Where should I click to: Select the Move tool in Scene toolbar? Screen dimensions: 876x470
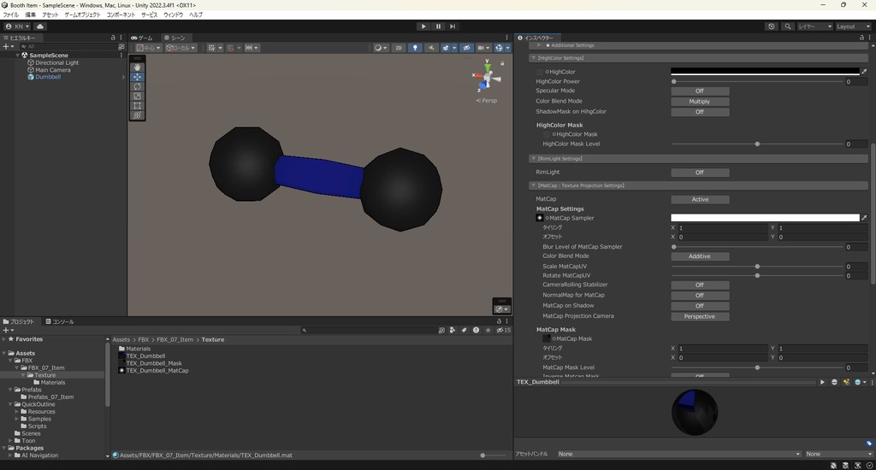[x=137, y=77]
